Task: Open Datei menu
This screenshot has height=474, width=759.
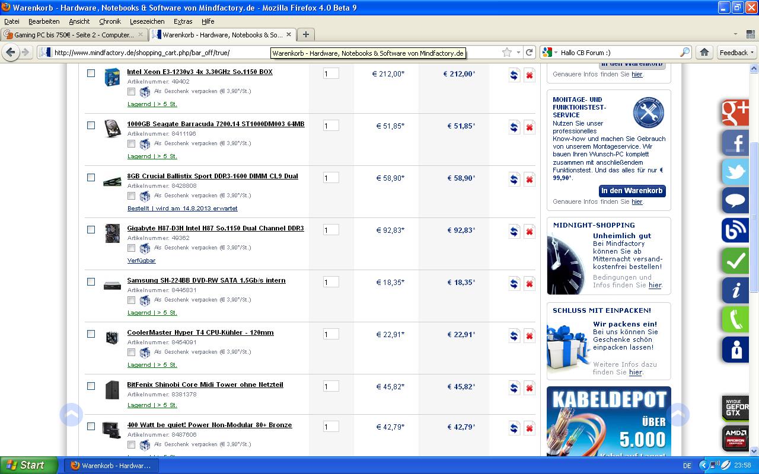Action: [x=11, y=21]
